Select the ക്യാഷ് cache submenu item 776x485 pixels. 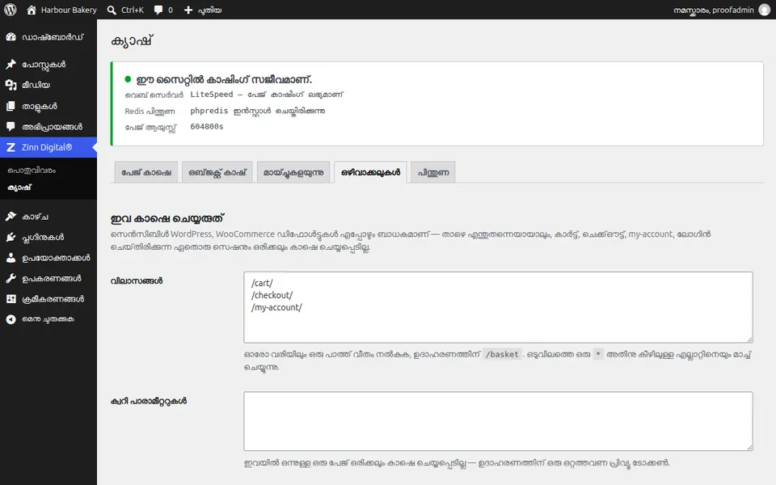point(19,187)
